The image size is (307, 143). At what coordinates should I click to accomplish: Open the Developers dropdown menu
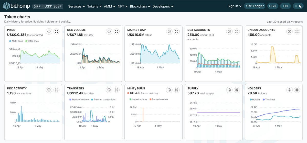163,6
